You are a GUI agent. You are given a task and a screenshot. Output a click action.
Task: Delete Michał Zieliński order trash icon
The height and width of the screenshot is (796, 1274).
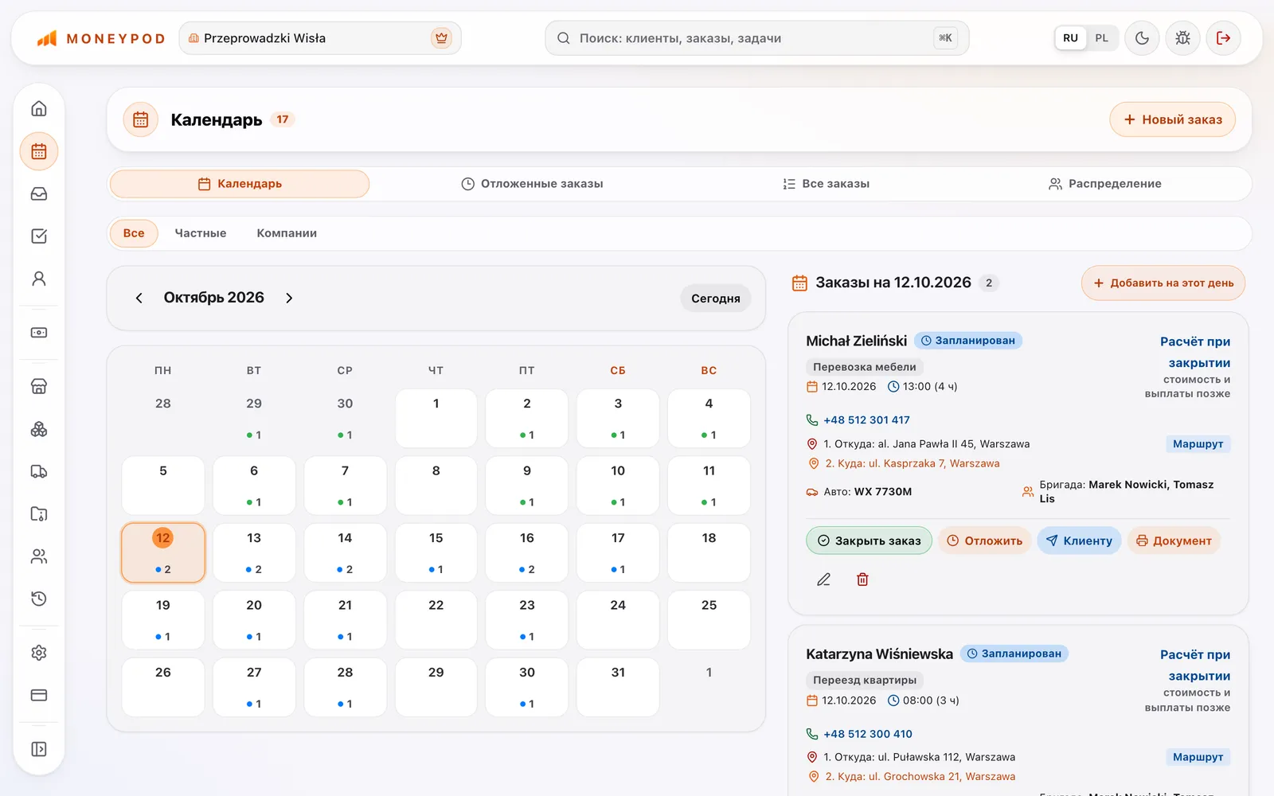[x=862, y=579]
